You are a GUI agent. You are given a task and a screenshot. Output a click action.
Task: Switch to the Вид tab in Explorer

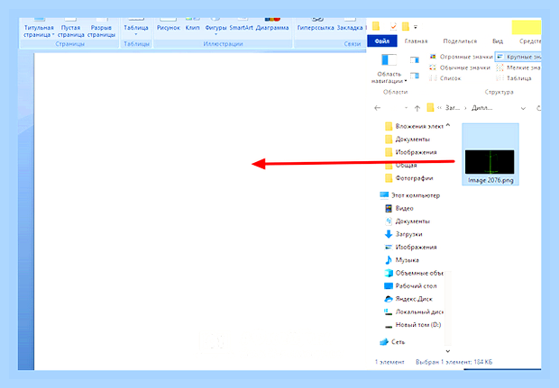coord(498,41)
